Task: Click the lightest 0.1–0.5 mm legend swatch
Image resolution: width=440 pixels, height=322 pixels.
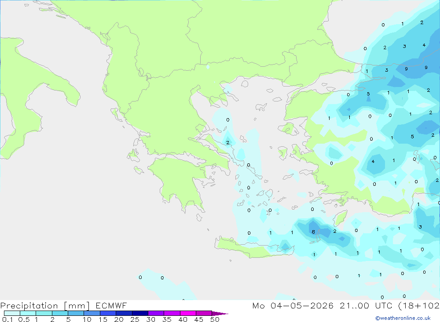Action: coord(12,313)
